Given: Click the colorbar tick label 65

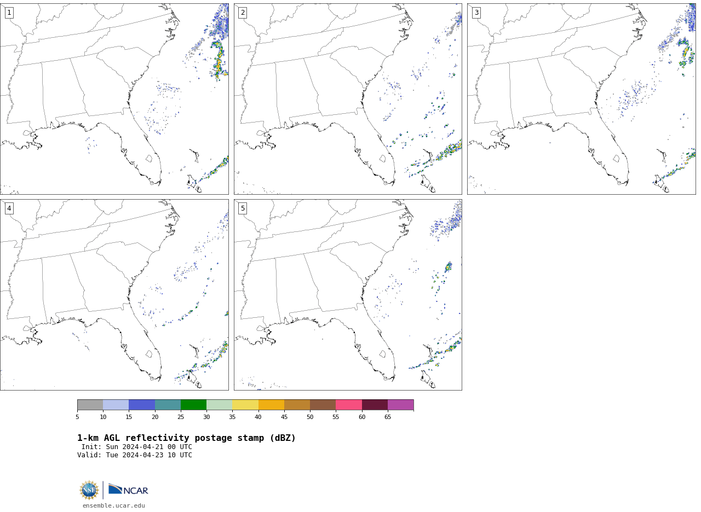Looking at the screenshot, I should 388,417.
